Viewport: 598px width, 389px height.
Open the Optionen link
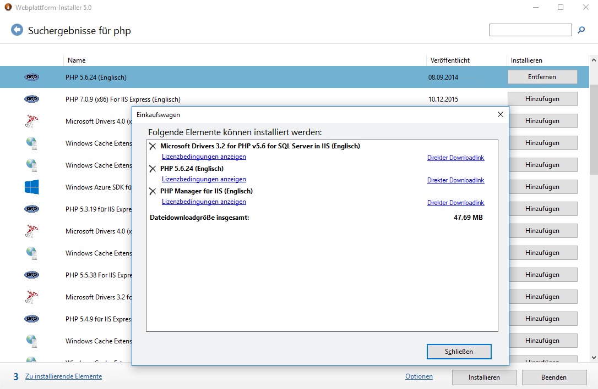pyautogui.click(x=418, y=376)
